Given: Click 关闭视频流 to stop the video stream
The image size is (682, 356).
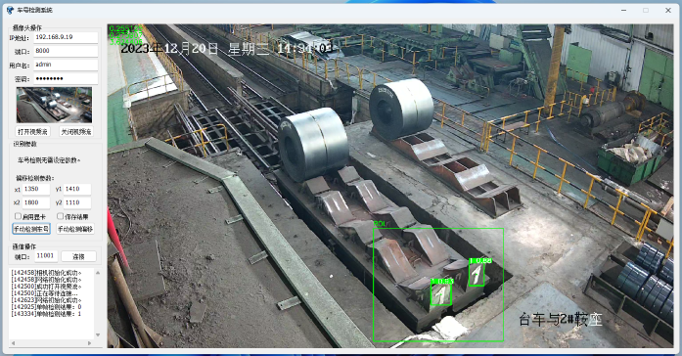Looking at the screenshot, I should coord(76,131).
